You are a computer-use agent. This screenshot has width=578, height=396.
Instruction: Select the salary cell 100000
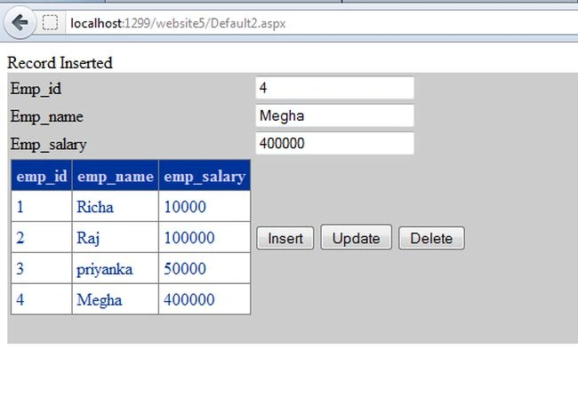click(205, 237)
